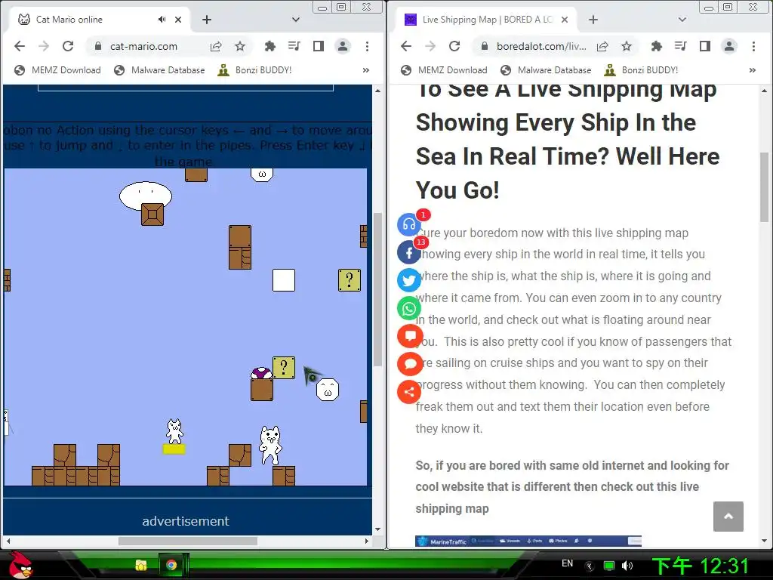Share the cat-mario.com page
The width and height of the screenshot is (773, 580).
(x=216, y=46)
